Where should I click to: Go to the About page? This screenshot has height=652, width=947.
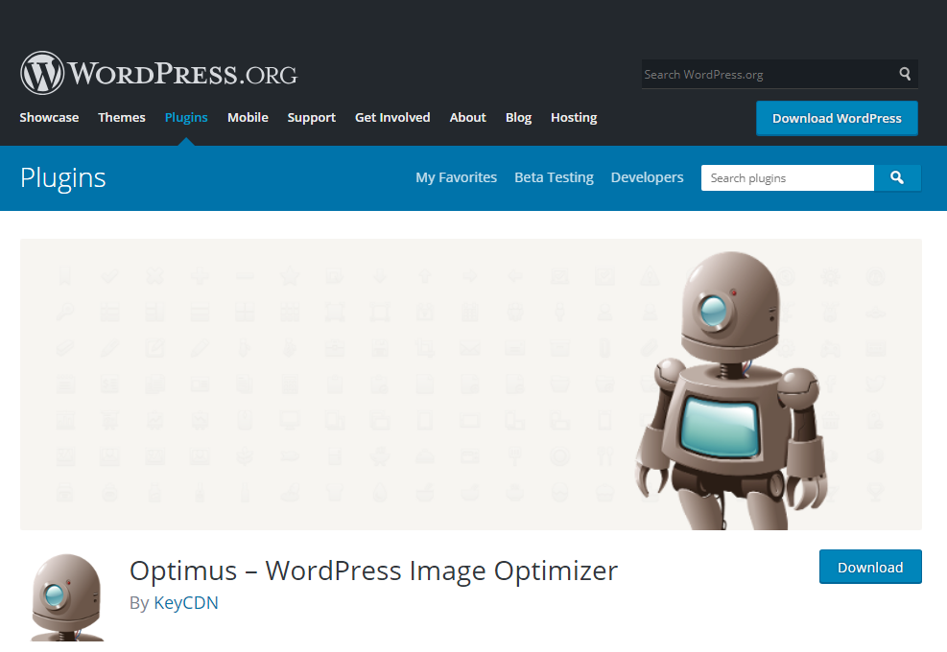click(467, 118)
